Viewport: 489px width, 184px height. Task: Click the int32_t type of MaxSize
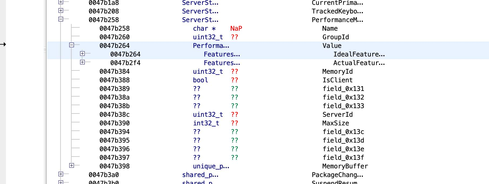pyautogui.click(x=206, y=123)
